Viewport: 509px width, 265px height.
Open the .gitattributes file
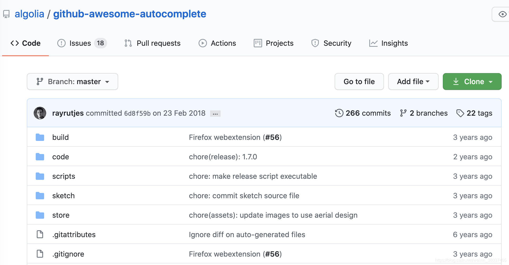pyautogui.click(x=74, y=235)
